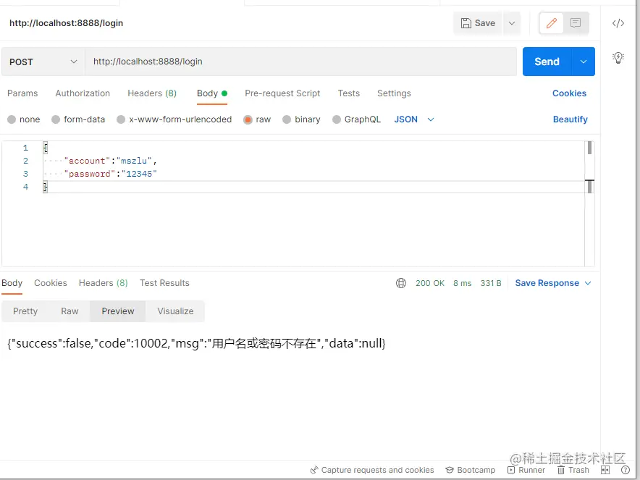Click the lightbulb info icon
The height and width of the screenshot is (480, 640).
[x=618, y=58]
